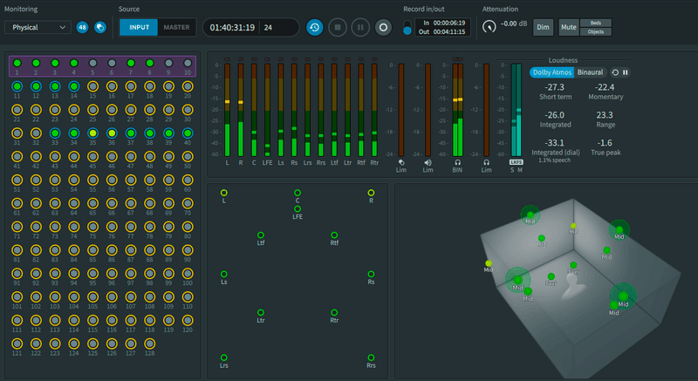
Task: Click the 48 sample rate badge
Action: 82,27
